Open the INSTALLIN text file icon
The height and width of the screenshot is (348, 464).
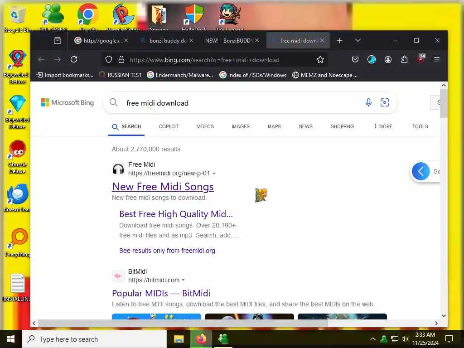pos(17,288)
